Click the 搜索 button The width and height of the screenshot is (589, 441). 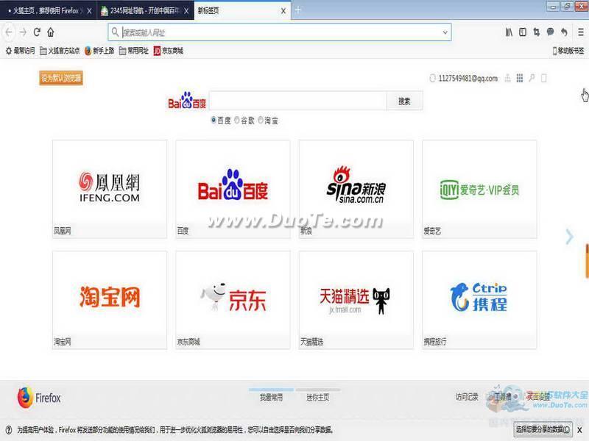(x=404, y=101)
